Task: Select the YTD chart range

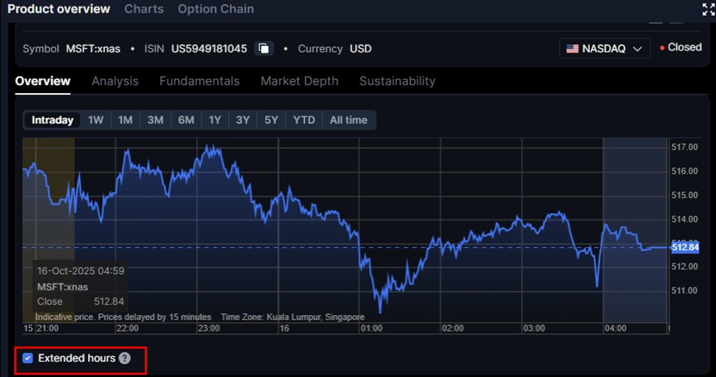Action: [304, 120]
